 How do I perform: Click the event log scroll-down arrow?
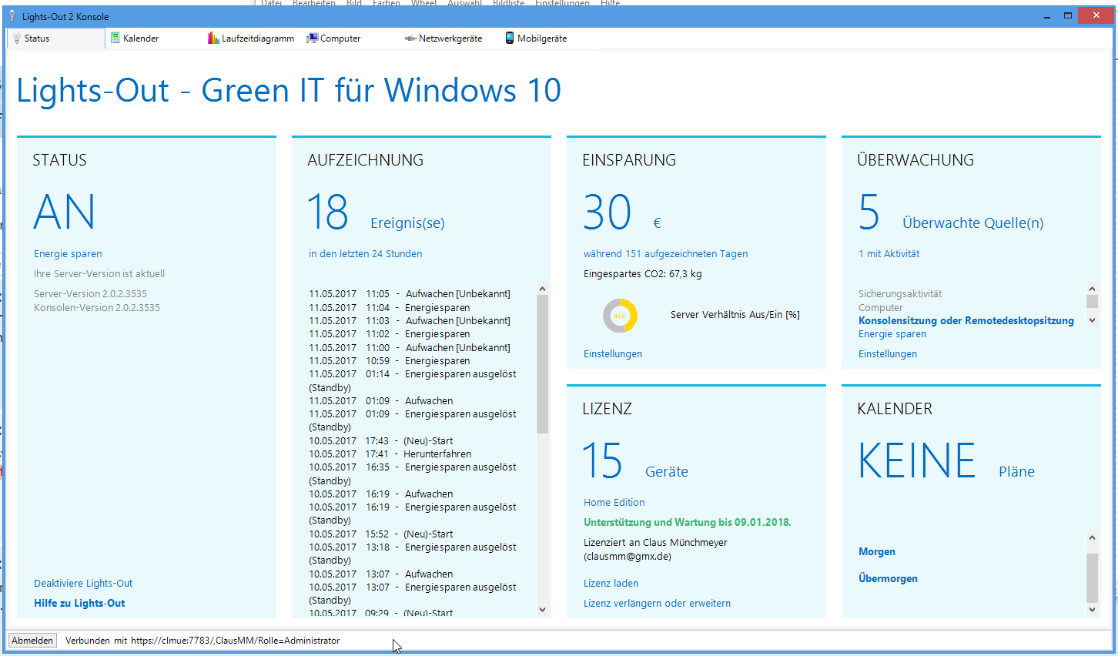click(542, 610)
